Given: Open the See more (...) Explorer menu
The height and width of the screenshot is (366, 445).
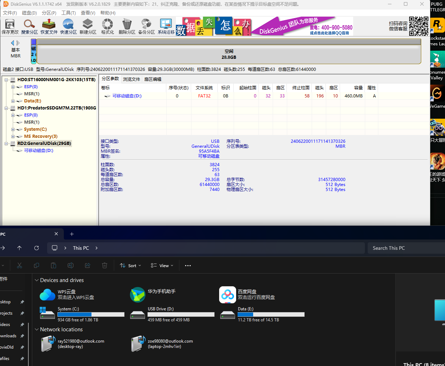Looking at the screenshot, I should [x=188, y=265].
